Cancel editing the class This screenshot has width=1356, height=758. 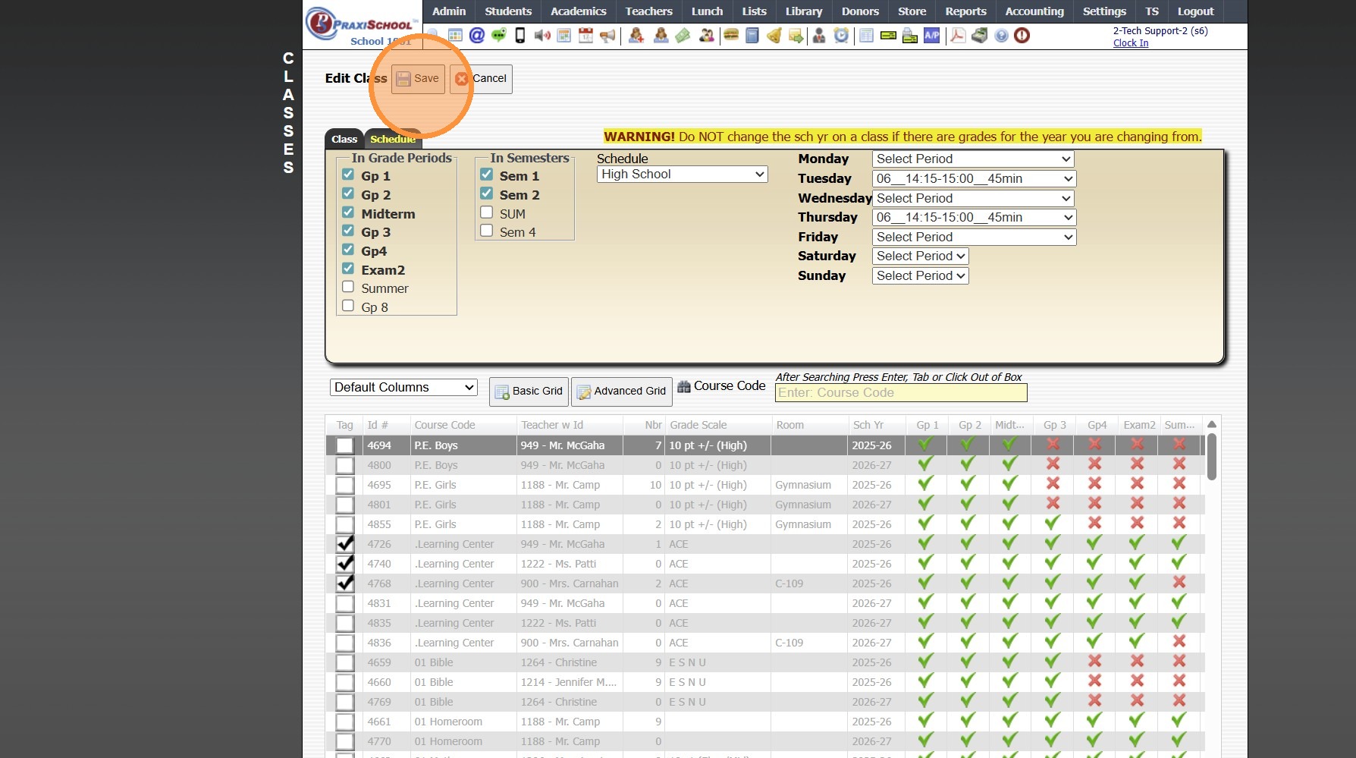click(481, 79)
